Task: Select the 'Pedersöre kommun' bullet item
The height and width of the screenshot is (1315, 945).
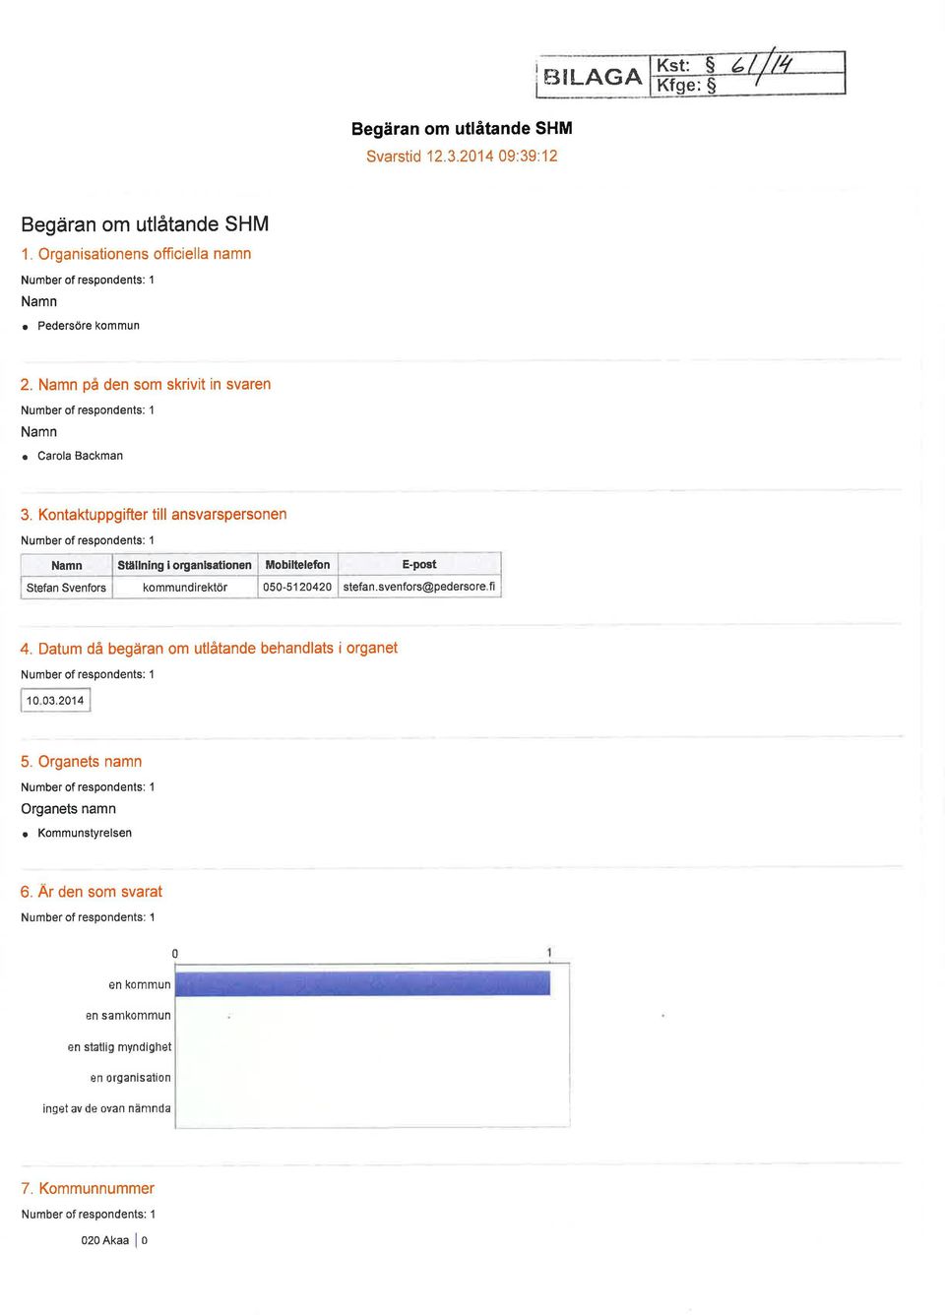Action: point(89,326)
